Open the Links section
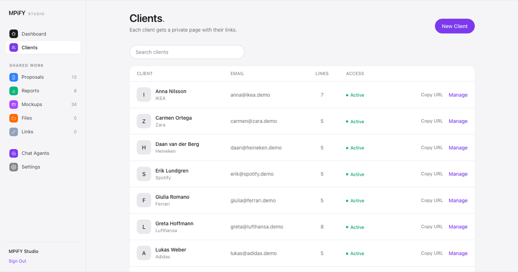The width and height of the screenshot is (518, 272). click(x=43, y=132)
